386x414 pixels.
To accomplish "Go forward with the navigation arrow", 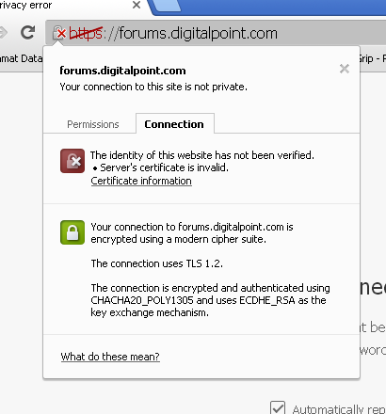I will pos(3,33).
